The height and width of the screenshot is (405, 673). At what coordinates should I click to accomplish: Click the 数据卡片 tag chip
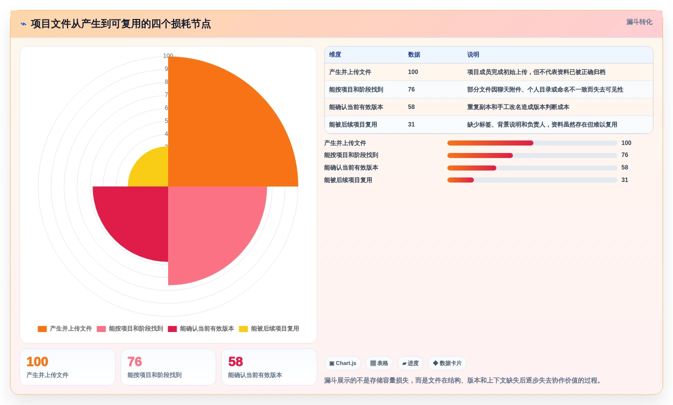pos(447,363)
